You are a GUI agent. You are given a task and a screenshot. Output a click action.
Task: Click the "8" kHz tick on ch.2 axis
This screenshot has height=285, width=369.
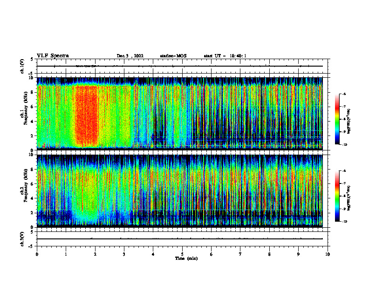(32, 170)
